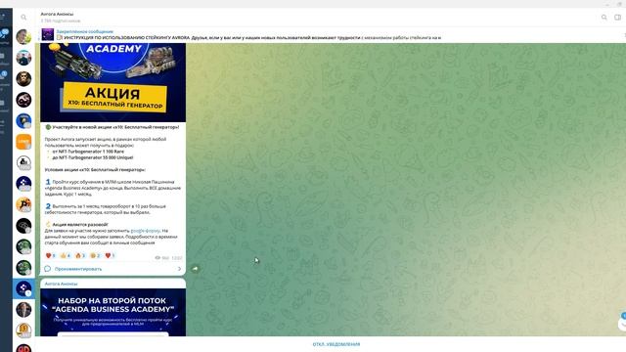This screenshot has height=352, width=626.
Task: Open the highlighted selected channel avatar
Action: [x=23, y=288]
